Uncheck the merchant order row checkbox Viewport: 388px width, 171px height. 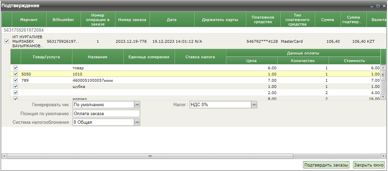tap(7, 41)
